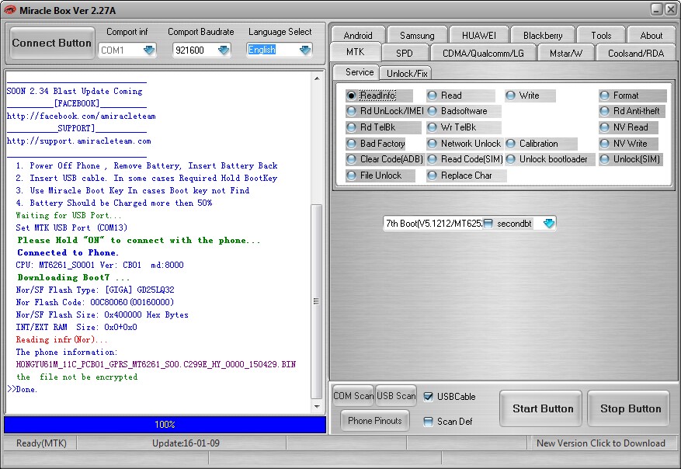This screenshot has height=469, width=681.
Task: Click the Miracle Box title bar logo
Action: [x=9, y=10]
